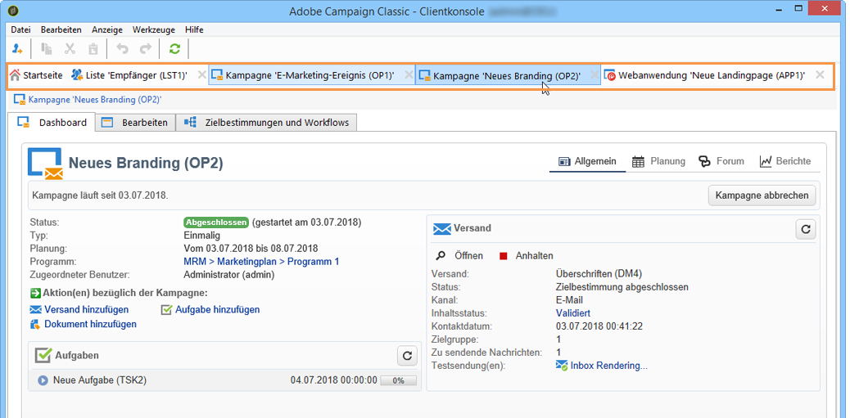Viewport: 850px width, 418px height.
Task: Open Webanwendung 'Neue Landingpage (APP1)' tab
Action: [705, 75]
